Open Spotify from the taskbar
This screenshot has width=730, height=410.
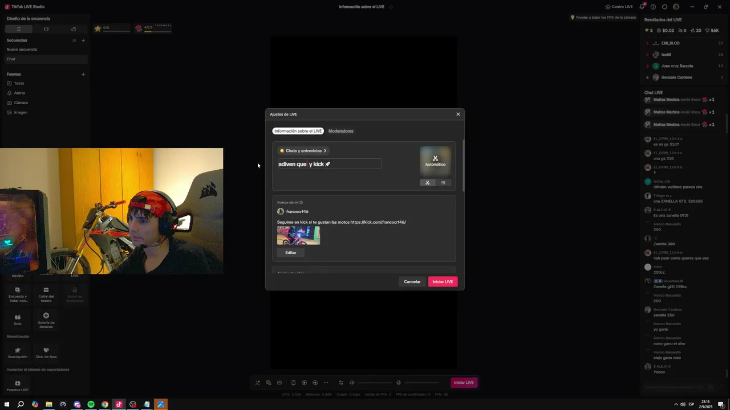click(x=91, y=404)
